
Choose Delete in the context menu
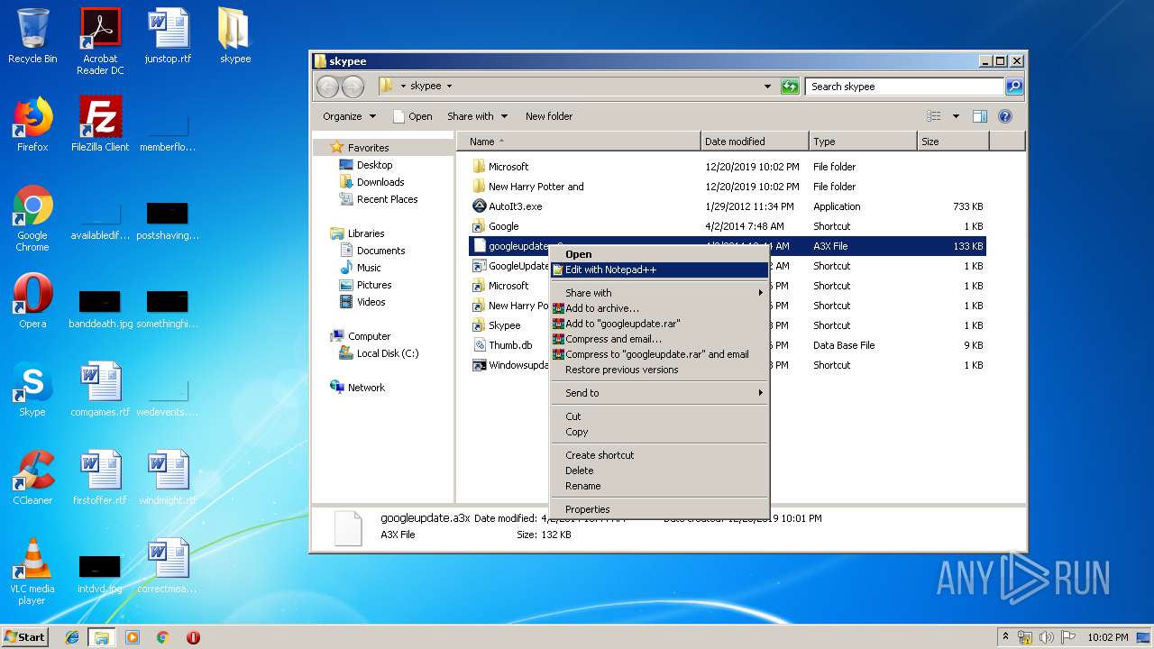tap(659, 471)
